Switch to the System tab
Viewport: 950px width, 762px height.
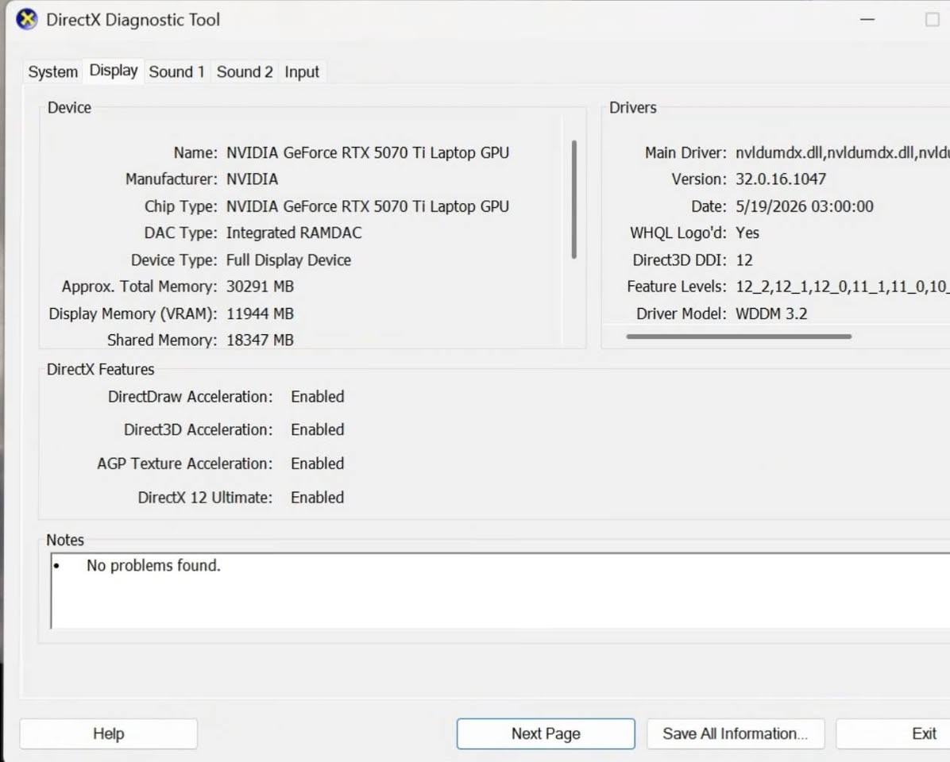[52, 72]
